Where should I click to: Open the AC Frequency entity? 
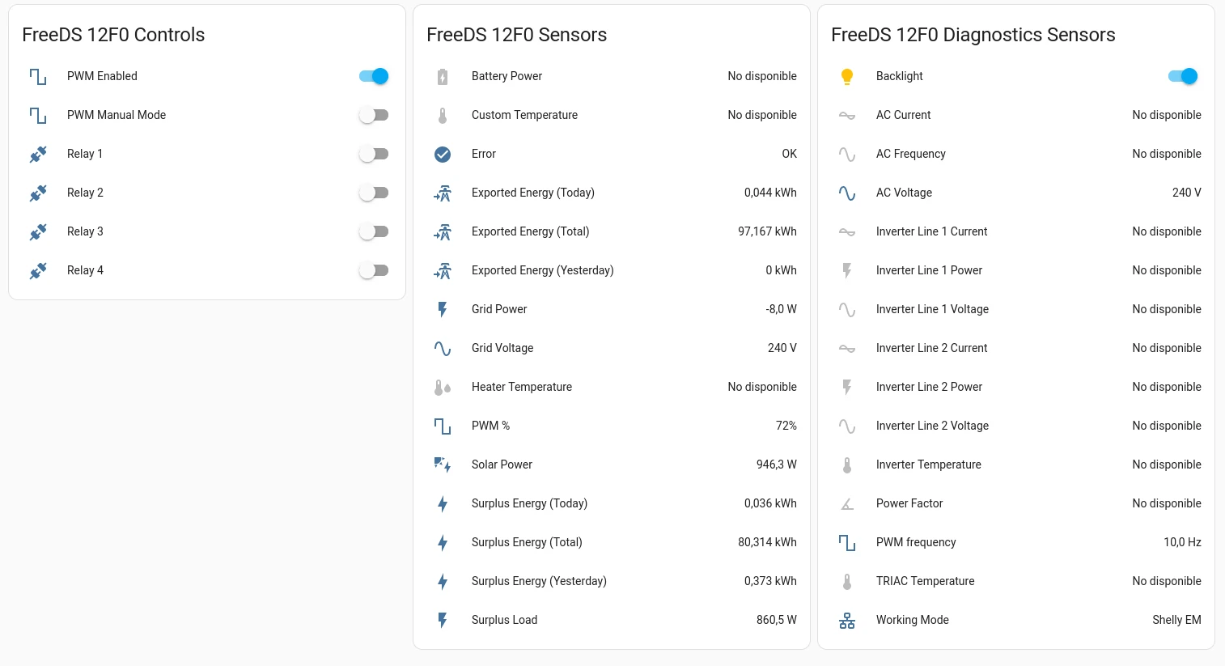coord(1016,154)
